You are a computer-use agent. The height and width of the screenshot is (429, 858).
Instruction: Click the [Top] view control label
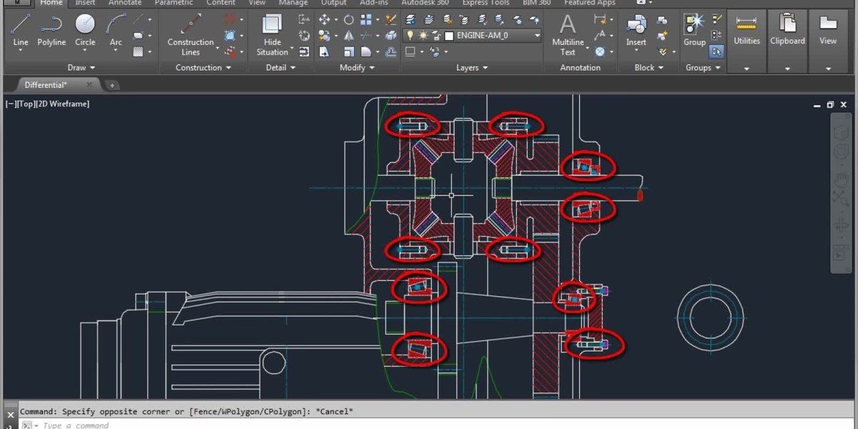(x=26, y=104)
